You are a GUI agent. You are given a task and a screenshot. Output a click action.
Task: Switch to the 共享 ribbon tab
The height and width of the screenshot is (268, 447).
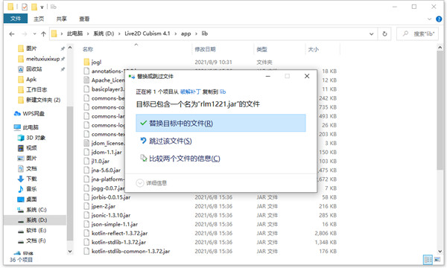[62, 19]
